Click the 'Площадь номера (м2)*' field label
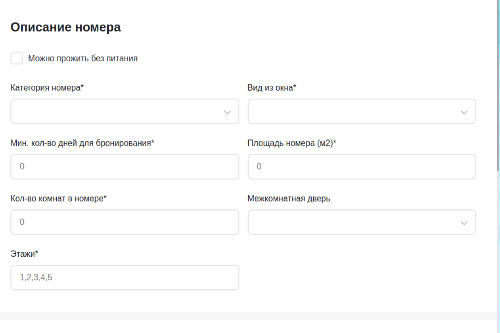500x333 pixels. pos(292,143)
